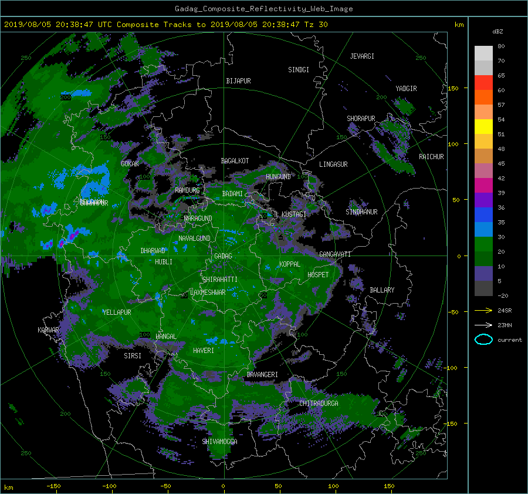This screenshot has height=494, width=528.
Task: Select the BADAMI city label
Action: [232, 194]
